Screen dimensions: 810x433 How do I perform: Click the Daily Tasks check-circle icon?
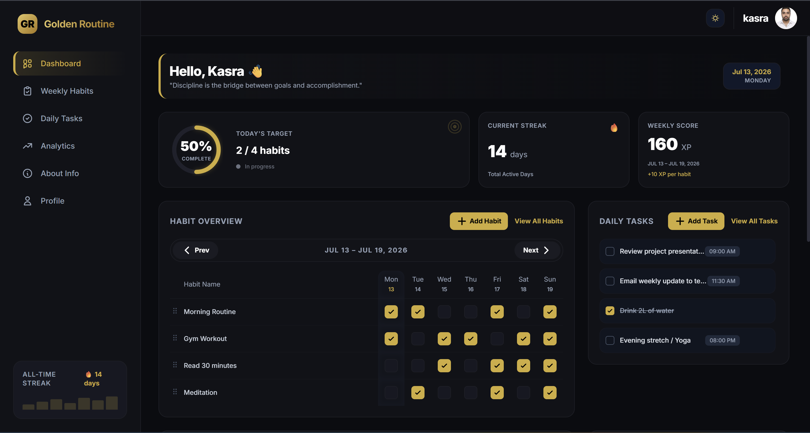[x=27, y=118]
